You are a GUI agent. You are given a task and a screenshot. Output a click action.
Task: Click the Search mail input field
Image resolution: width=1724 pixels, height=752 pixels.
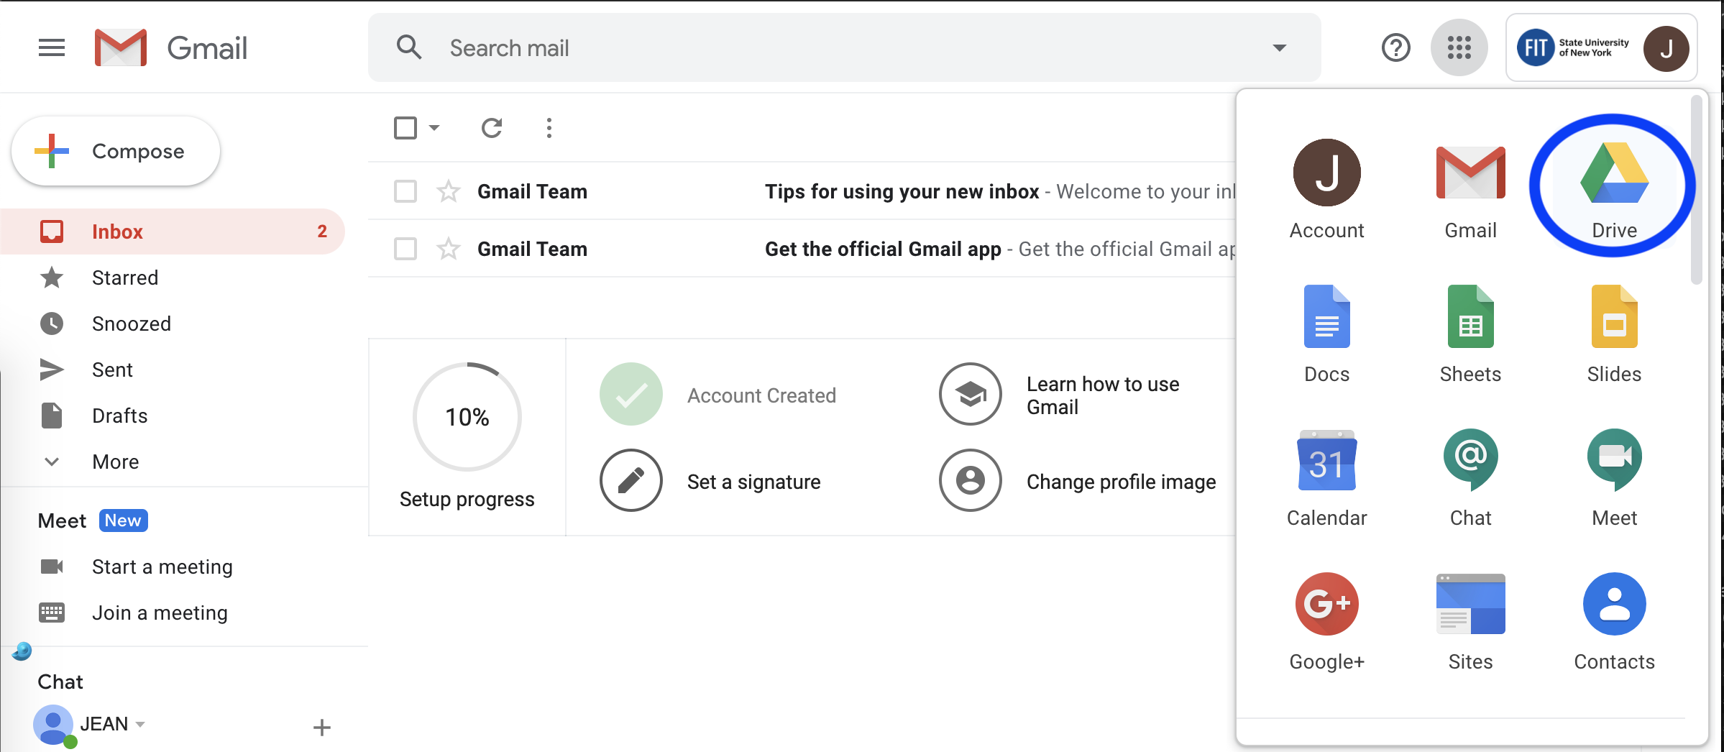click(844, 48)
